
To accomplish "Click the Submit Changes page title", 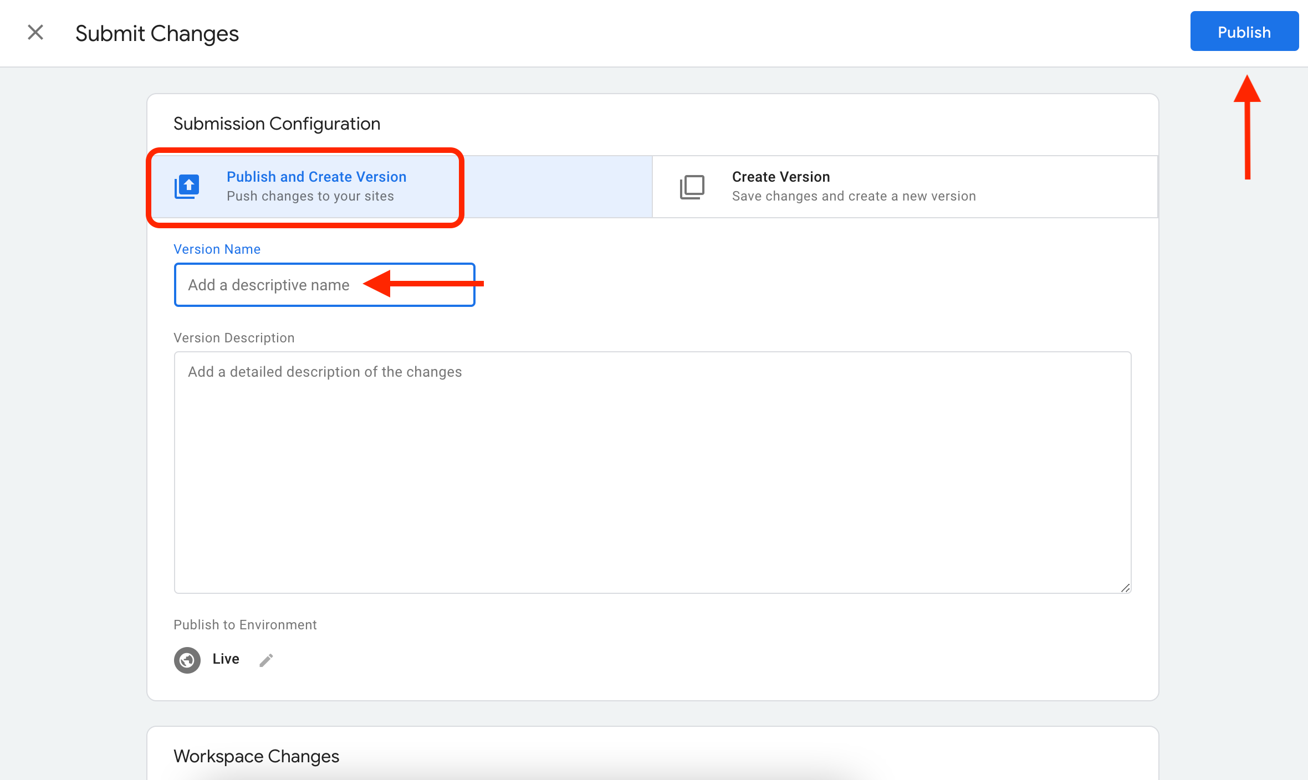I will point(157,33).
